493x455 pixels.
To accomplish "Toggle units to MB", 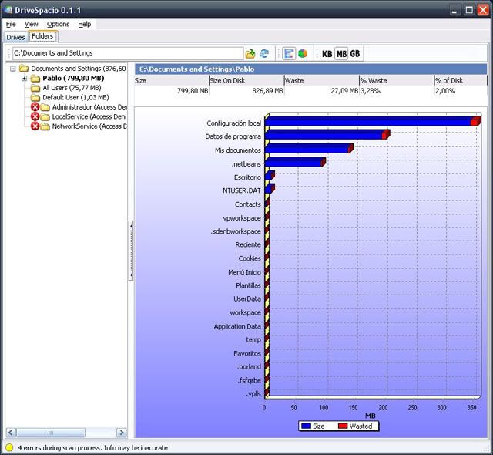I will point(341,53).
